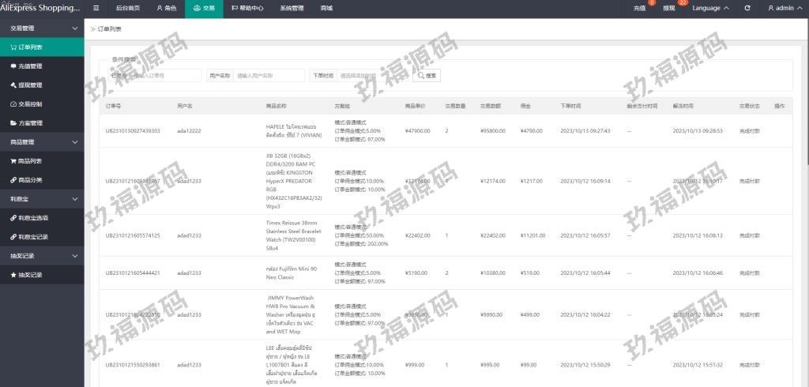The image size is (809, 387).
Task: Select commission ¥11201.00
Action: point(532,235)
